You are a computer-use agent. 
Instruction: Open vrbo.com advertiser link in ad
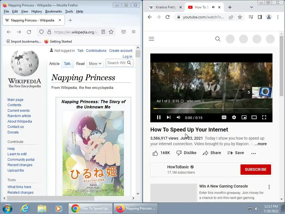[x=195, y=101]
